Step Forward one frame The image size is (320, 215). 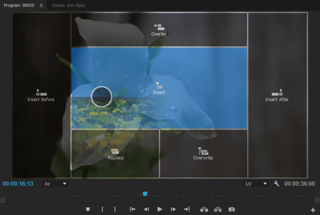point(173,209)
